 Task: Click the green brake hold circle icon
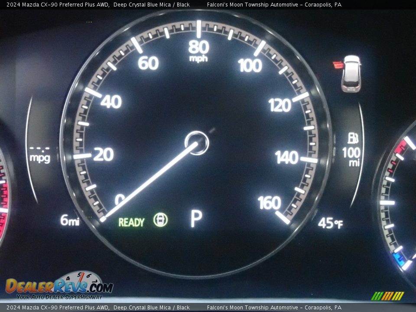[x=160, y=220]
